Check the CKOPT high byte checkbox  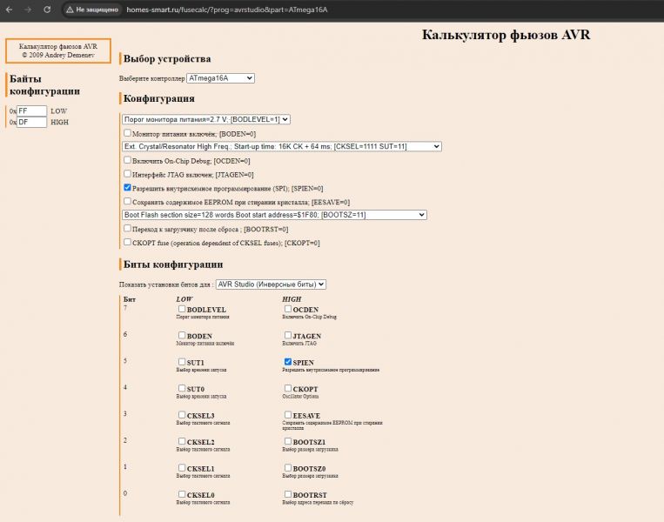288,388
